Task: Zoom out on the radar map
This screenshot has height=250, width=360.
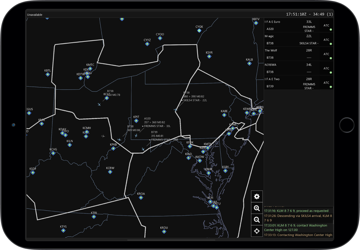Action: click(x=257, y=220)
